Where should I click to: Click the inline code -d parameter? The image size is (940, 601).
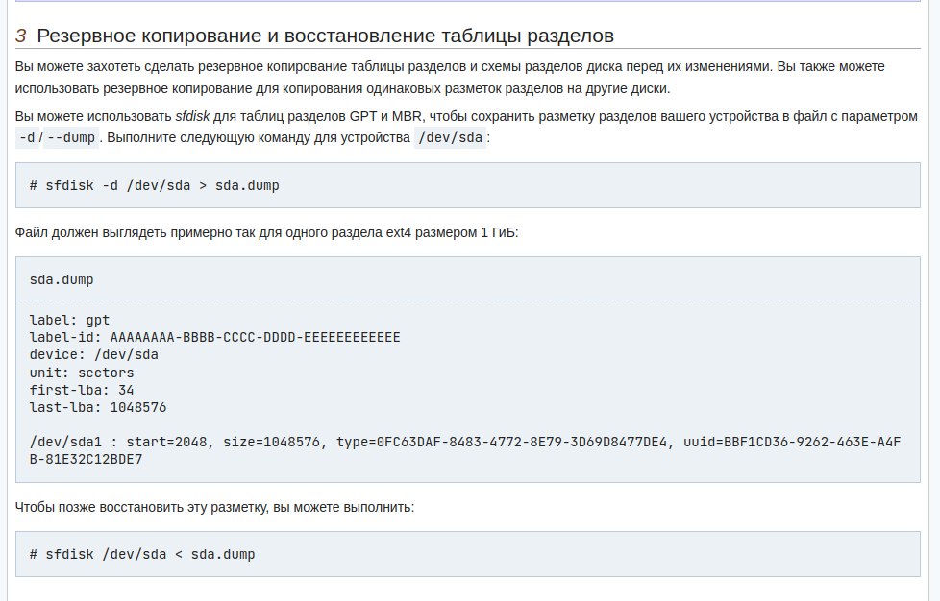29,137
